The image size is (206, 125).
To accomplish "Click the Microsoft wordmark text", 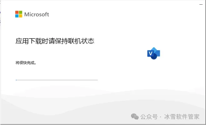I will 37,14.
